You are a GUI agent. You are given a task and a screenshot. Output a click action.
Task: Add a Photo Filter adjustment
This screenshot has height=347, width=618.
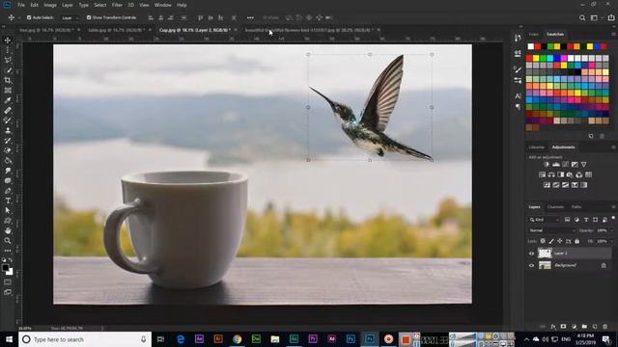pos(570,174)
